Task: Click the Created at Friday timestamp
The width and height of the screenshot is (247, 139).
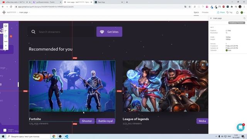Action: 232,46
